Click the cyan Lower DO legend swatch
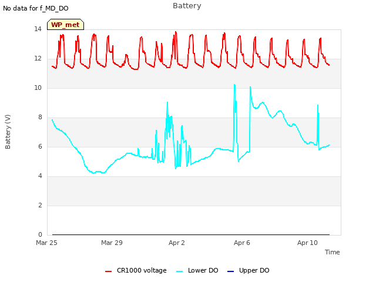 click(x=180, y=271)
